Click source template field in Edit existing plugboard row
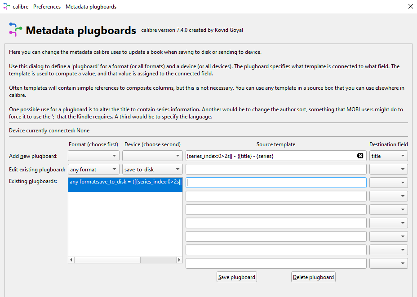Image resolution: width=417 pixels, height=297 pixels. (276, 169)
